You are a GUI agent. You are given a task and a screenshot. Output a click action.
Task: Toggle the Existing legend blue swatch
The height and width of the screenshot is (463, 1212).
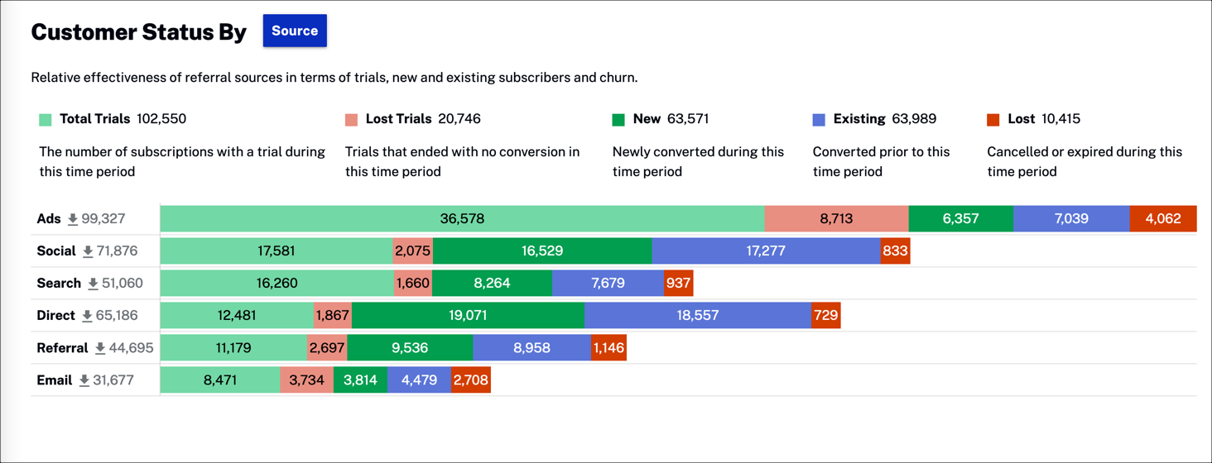pyautogui.click(x=819, y=120)
